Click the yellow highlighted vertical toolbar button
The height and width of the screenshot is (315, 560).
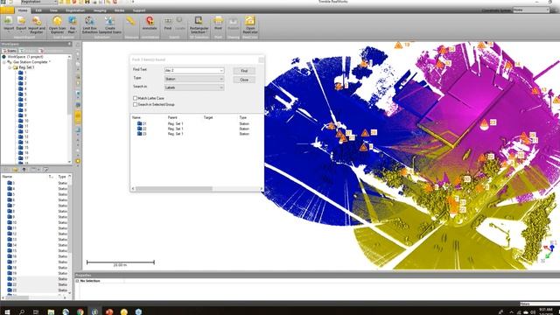click(x=78, y=116)
